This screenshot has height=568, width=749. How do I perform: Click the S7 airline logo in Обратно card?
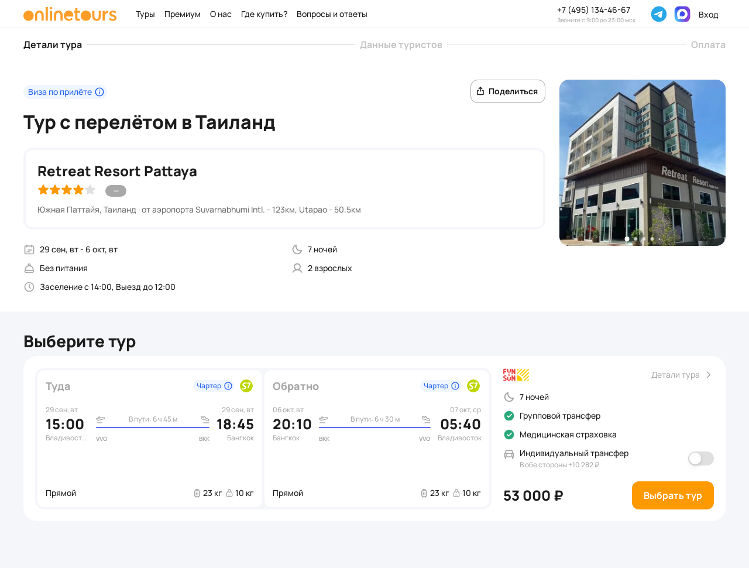pyautogui.click(x=473, y=386)
